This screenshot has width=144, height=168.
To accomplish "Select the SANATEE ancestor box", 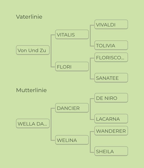I will (x=111, y=78).
